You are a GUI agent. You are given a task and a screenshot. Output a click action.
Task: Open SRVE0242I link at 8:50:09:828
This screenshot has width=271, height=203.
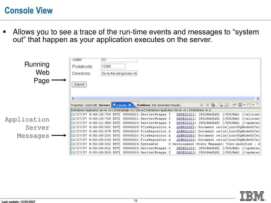click(x=185, y=153)
